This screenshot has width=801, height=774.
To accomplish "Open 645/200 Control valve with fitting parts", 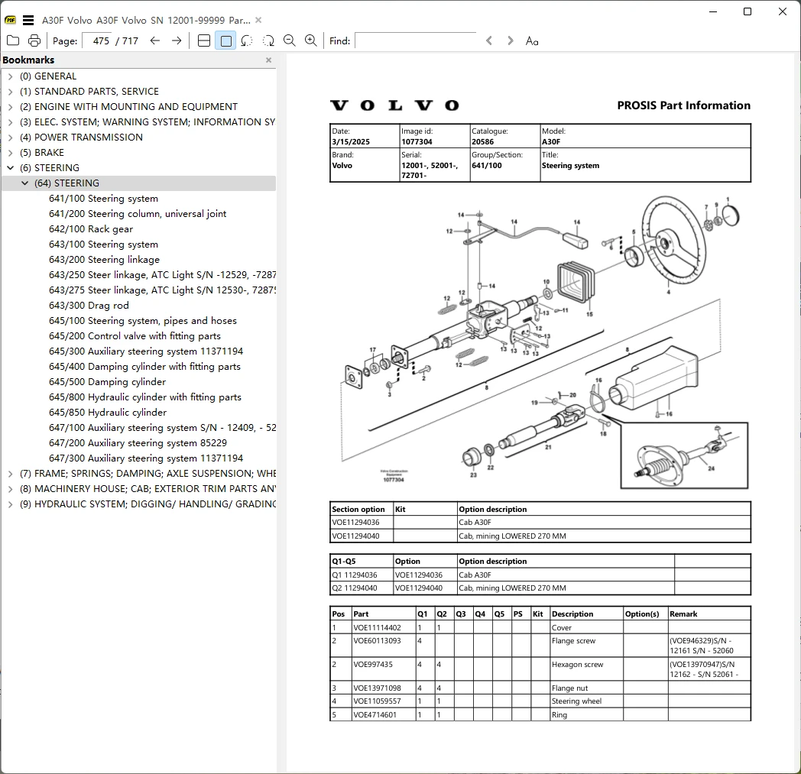I will (135, 336).
